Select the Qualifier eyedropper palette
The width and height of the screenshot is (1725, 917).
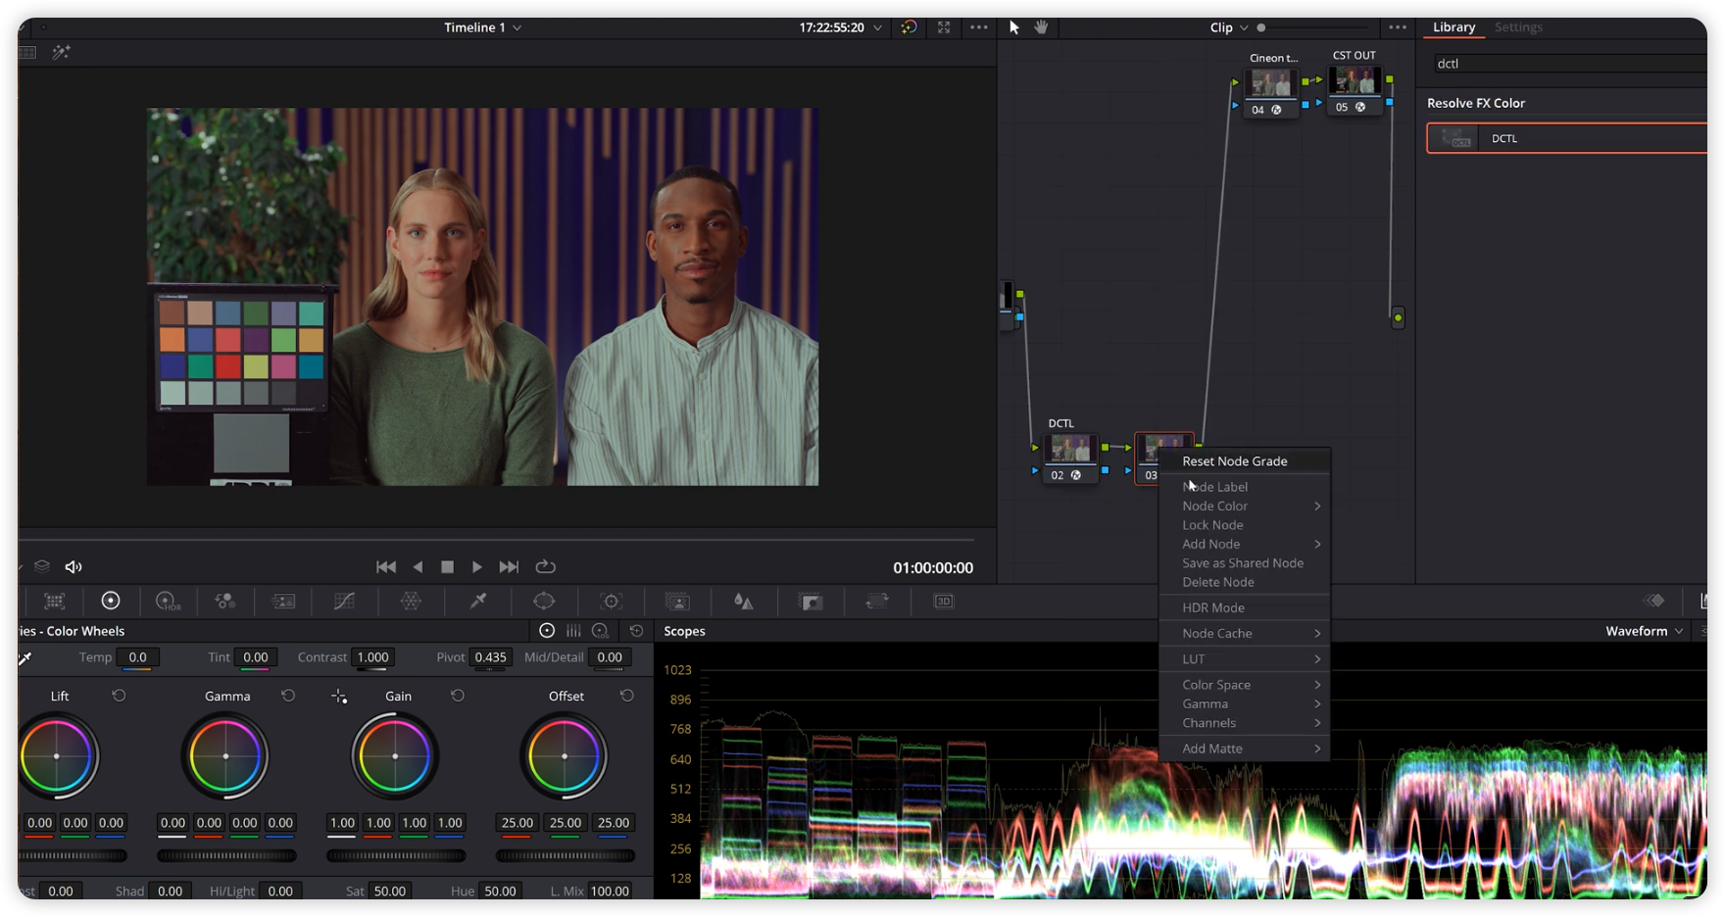[478, 601]
